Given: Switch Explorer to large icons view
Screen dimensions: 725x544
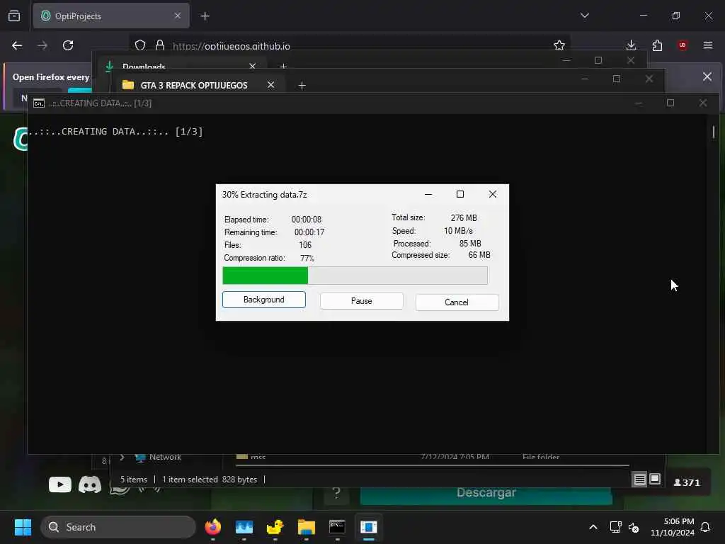Looking at the screenshot, I should 655,479.
